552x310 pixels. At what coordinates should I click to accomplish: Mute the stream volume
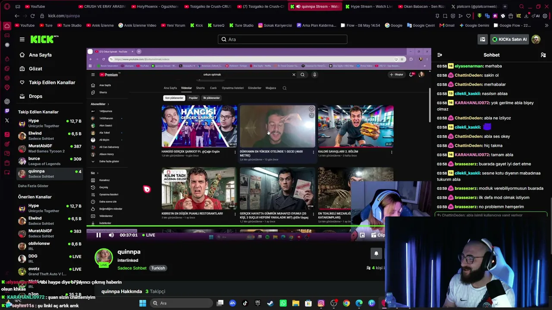point(111,235)
